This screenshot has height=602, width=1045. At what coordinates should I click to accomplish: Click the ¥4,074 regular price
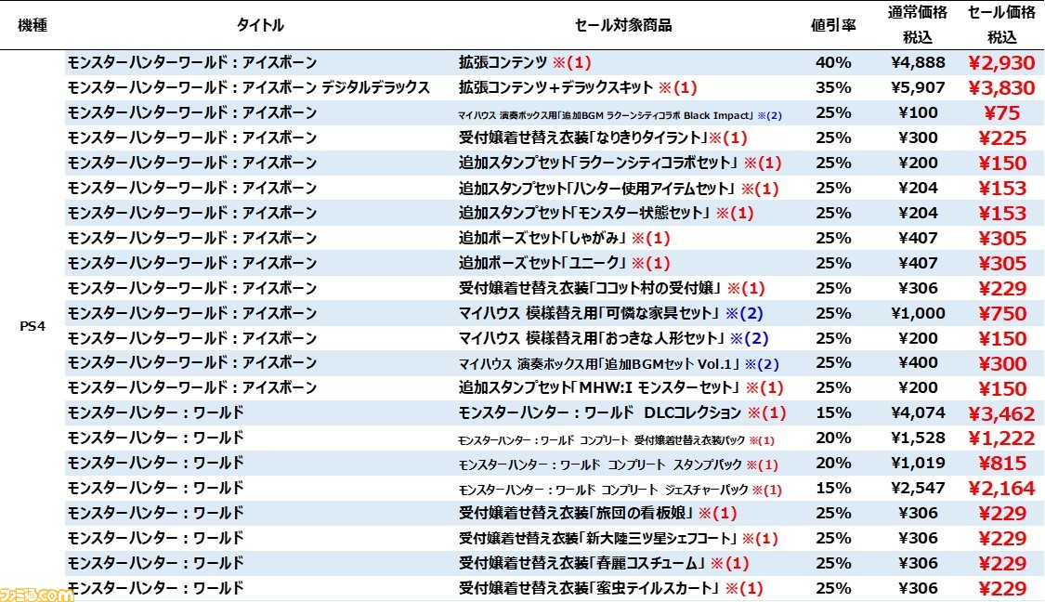(918, 412)
